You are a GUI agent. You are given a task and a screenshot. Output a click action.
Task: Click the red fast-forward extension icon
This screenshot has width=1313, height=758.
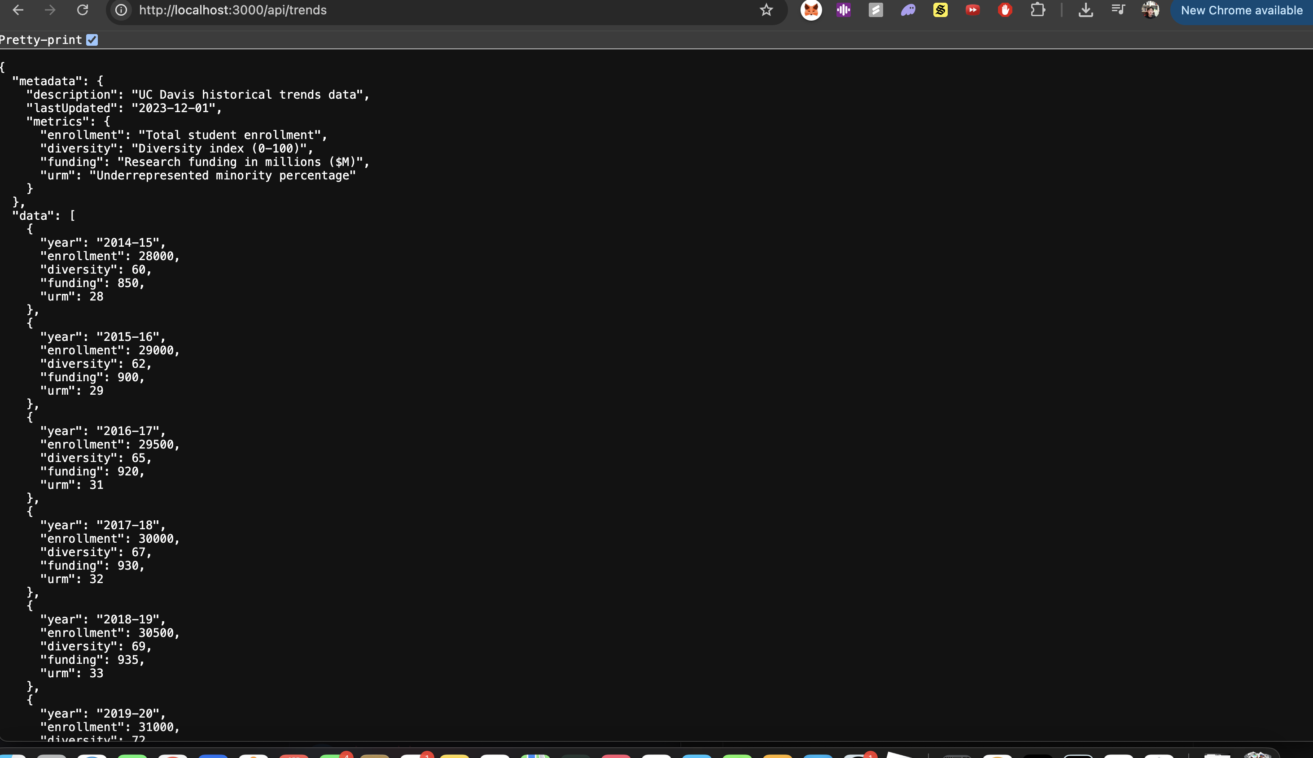pyautogui.click(x=972, y=10)
